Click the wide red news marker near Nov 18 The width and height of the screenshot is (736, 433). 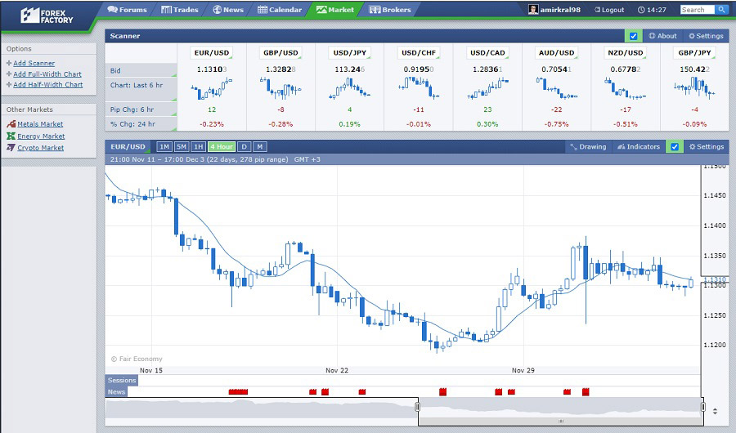point(238,391)
